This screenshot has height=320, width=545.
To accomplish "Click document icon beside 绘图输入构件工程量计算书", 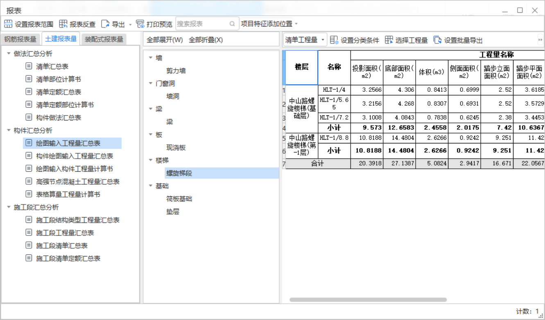I will [x=29, y=168].
